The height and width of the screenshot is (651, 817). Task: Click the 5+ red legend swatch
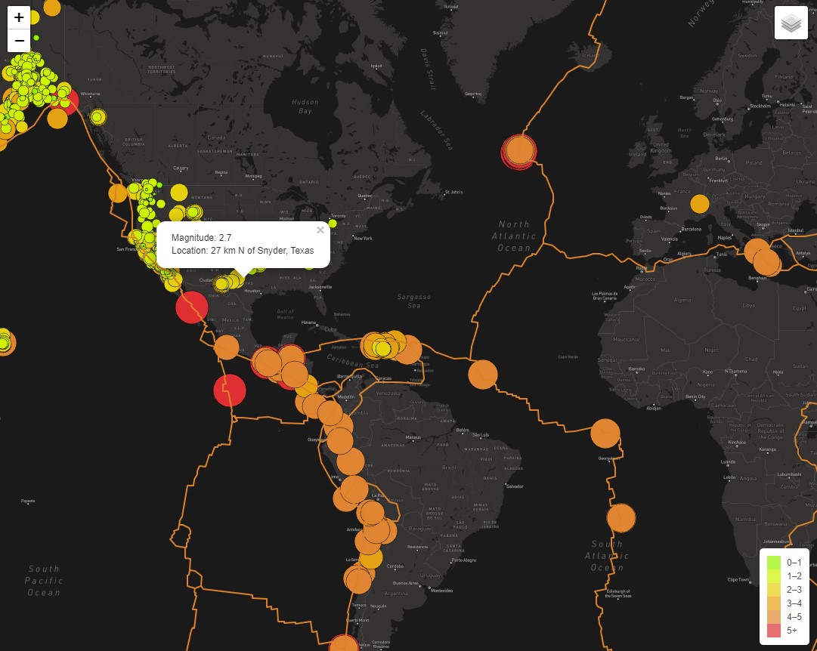tap(772, 631)
